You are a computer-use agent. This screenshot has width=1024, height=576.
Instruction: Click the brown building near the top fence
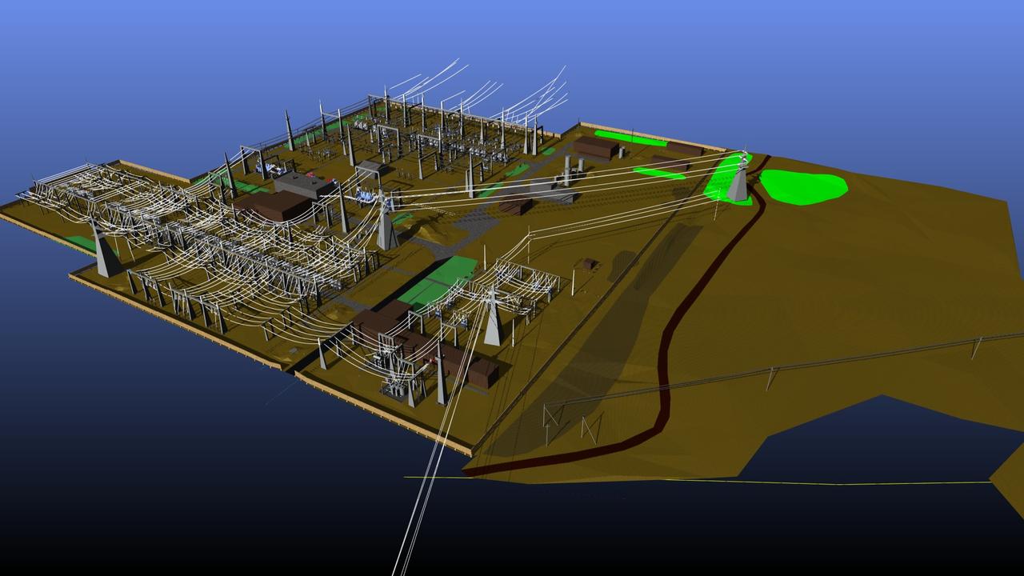(596, 147)
